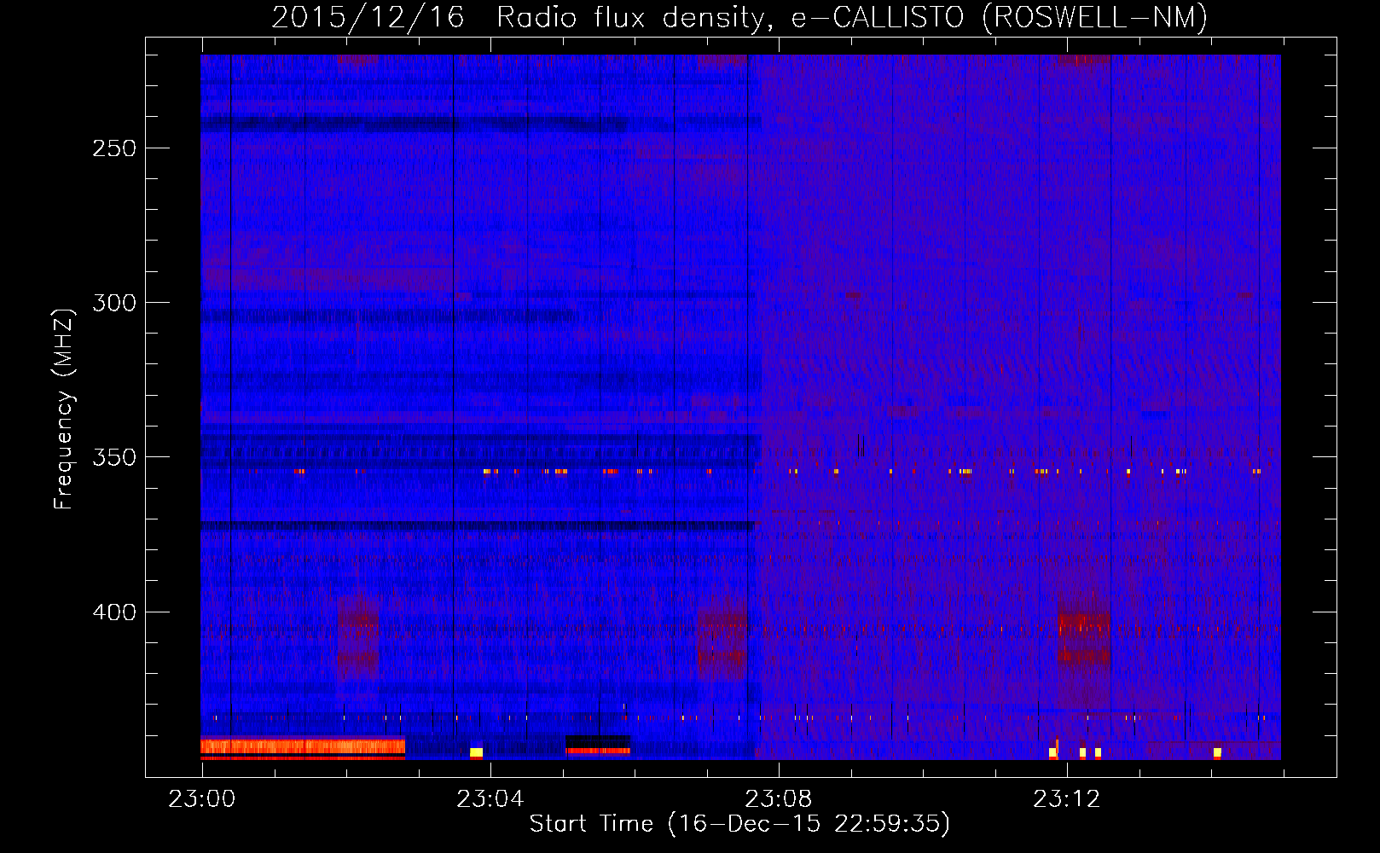Click the 250 frequency tick label
Image resolution: width=1380 pixels, height=853 pixels.
[114, 148]
